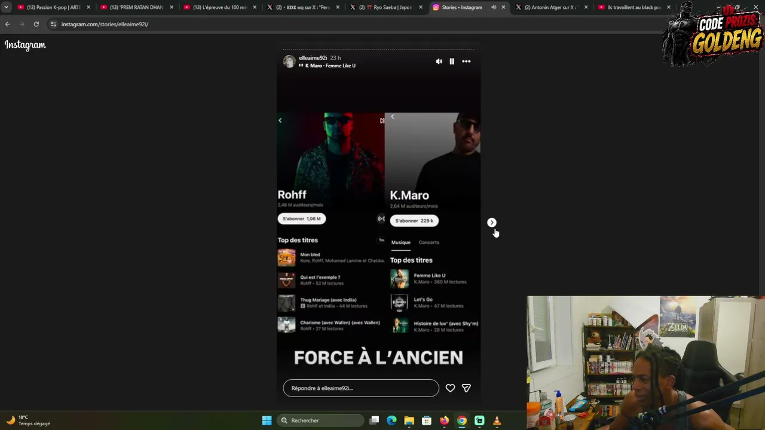Switch to the Passion K-pop ARTE tab
The image size is (765, 430).
(x=54, y=7)
